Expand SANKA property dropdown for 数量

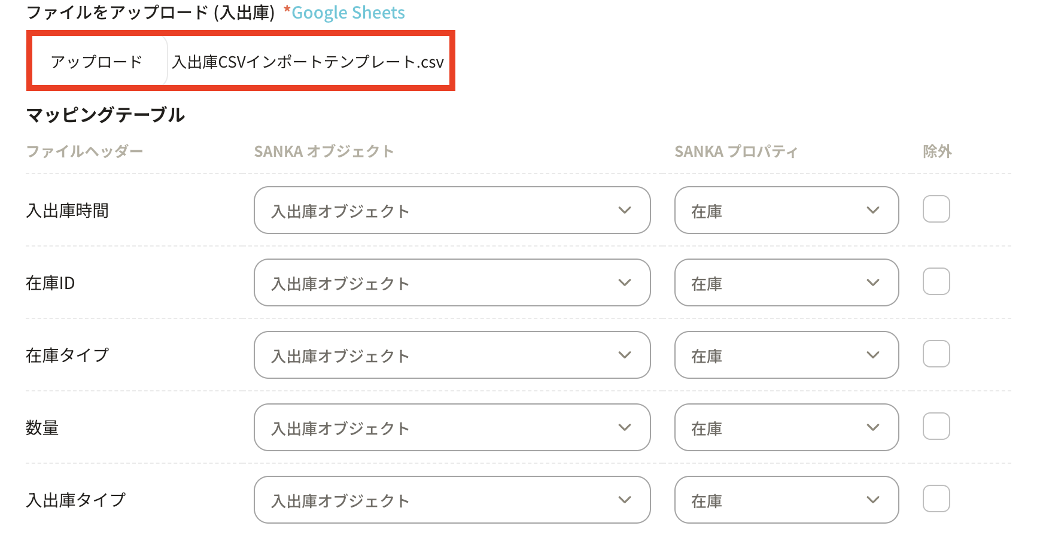click(x=786, y=427)
